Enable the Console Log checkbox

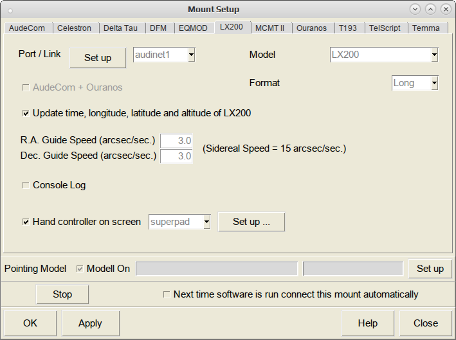click(x=26, y=185)
